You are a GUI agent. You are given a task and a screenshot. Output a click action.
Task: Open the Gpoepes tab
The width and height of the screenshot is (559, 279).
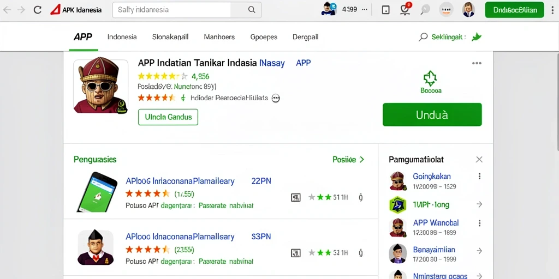(264, 37)
